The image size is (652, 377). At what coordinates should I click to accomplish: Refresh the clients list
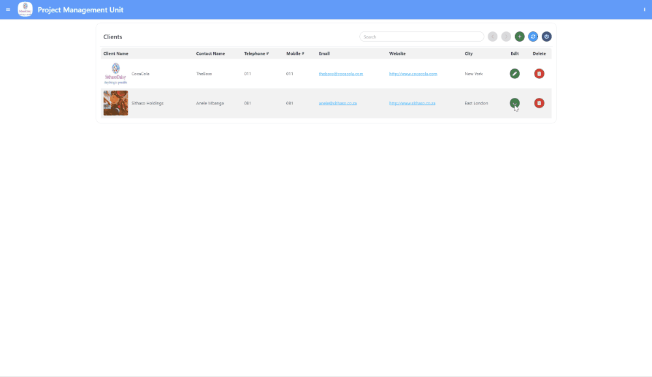pyautogui.click(x=533, y=37)
